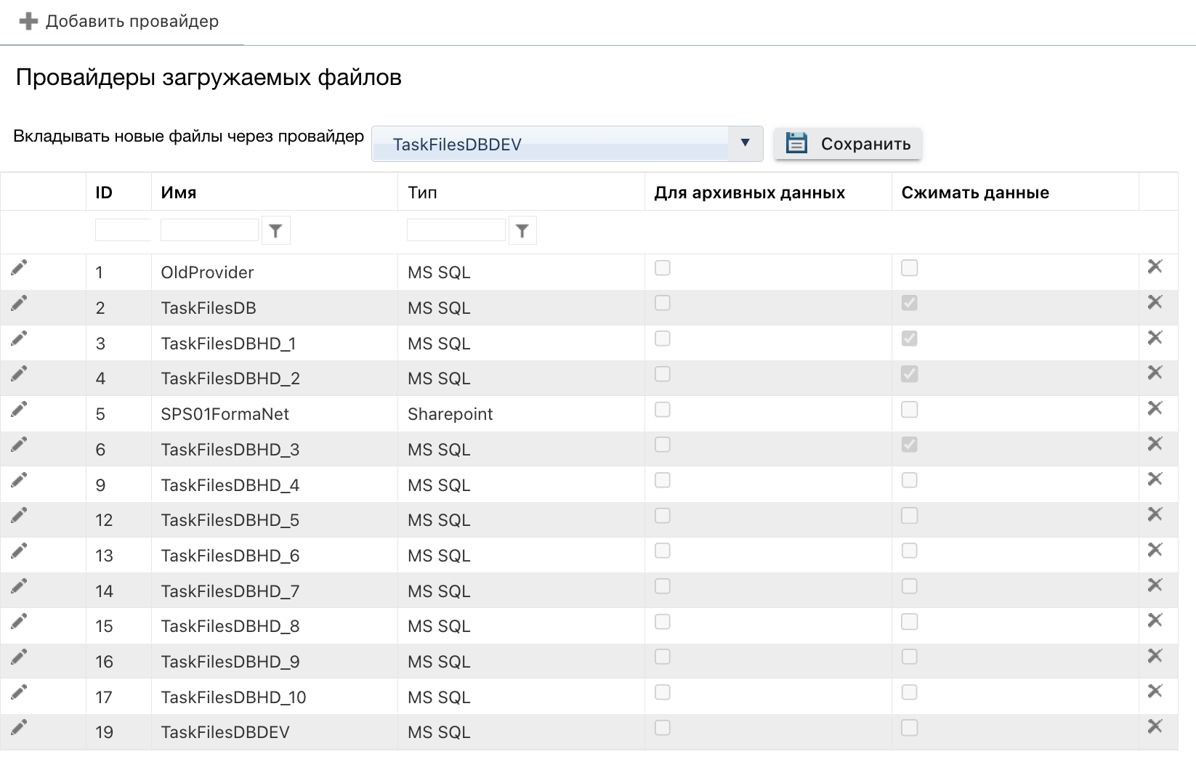Delete TaskFilesDBHD_9 provider row
This screenshot has height=770, width=1196.
click(1155, 656)
